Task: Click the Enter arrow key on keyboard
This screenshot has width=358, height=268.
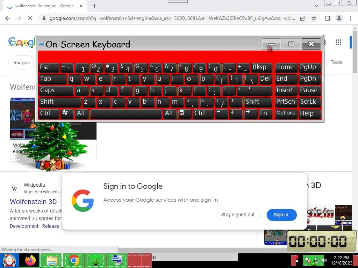Action: [255, 90]
